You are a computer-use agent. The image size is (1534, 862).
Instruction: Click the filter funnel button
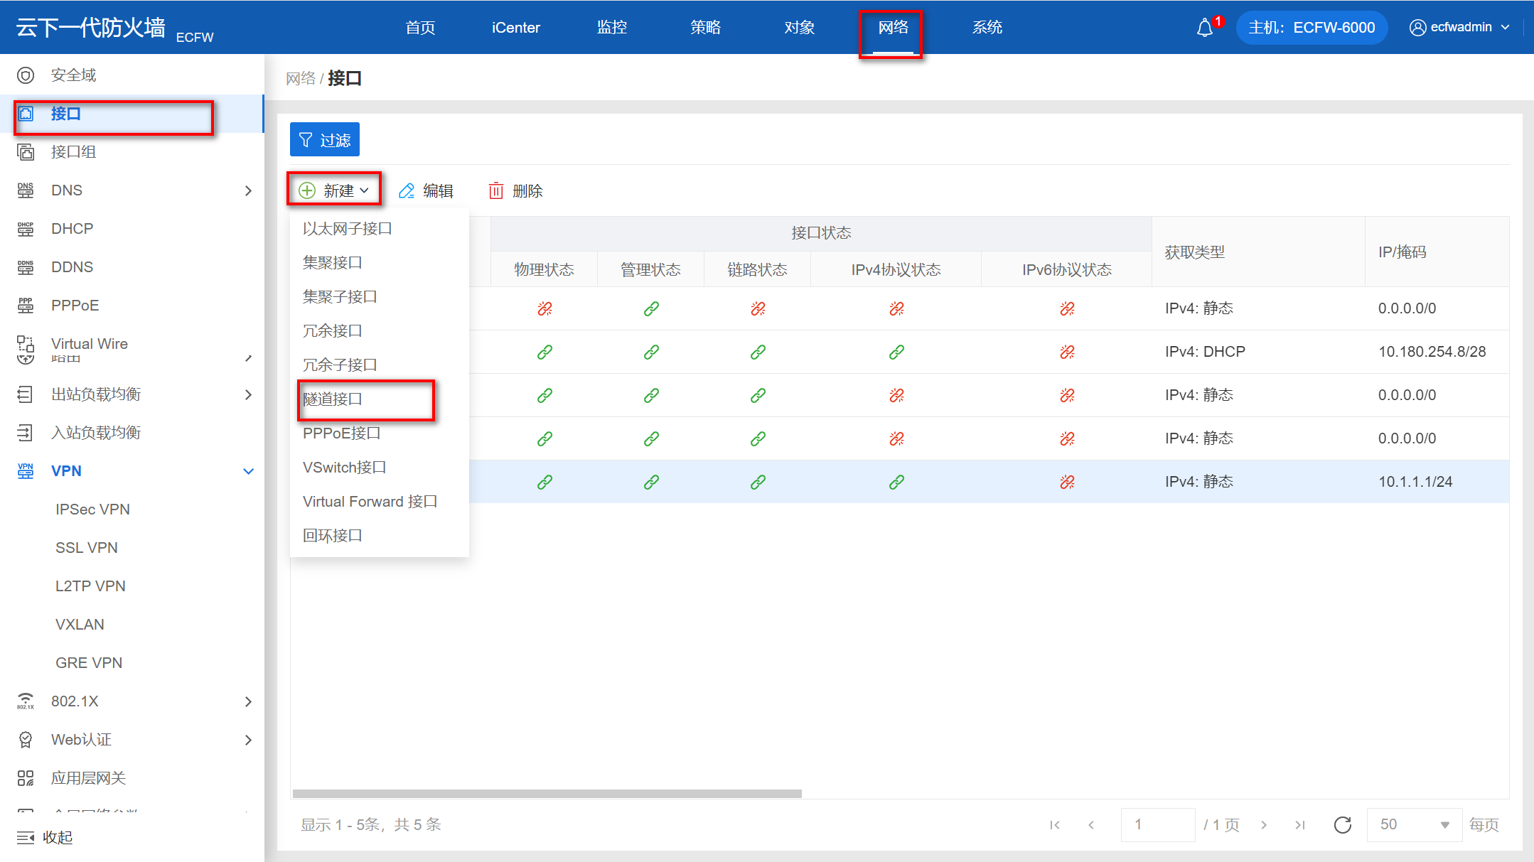tap(324, 139)
